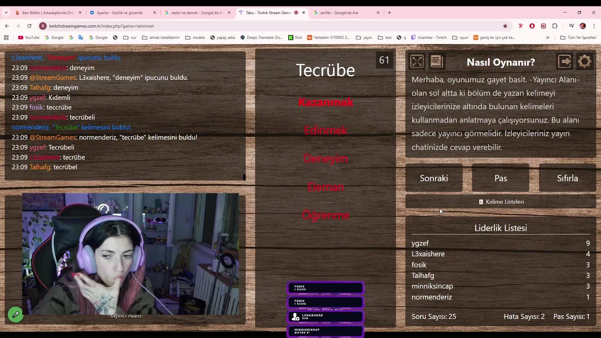
Task: Open game settings gear icon
Action: point(585,61)
